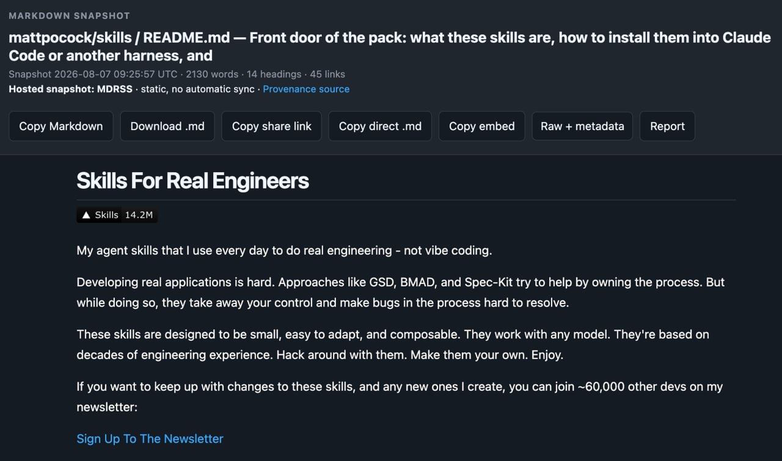Report this snapshot
Screen dimensions: 782x461
pyautogui.click(x=667, y=126)
